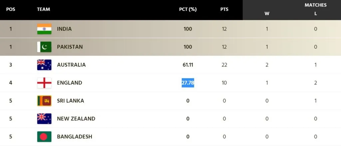Viewport: 341px width, 146px height.
Task: Click the New Zealand flag icon
Action: [x=44, y=118]
